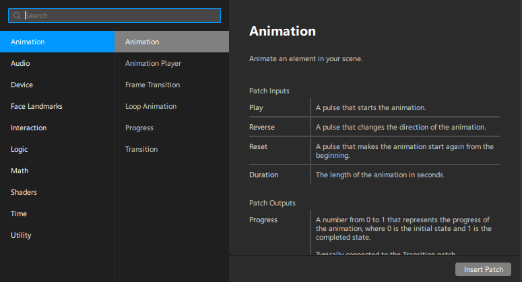Choose the Animation Player patch

(171, 63)
